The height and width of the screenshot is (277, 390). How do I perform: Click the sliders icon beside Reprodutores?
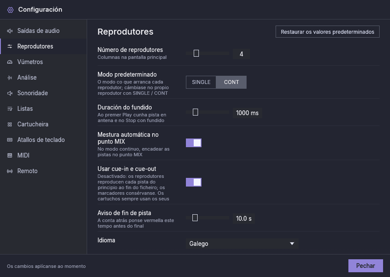point(10,46)
